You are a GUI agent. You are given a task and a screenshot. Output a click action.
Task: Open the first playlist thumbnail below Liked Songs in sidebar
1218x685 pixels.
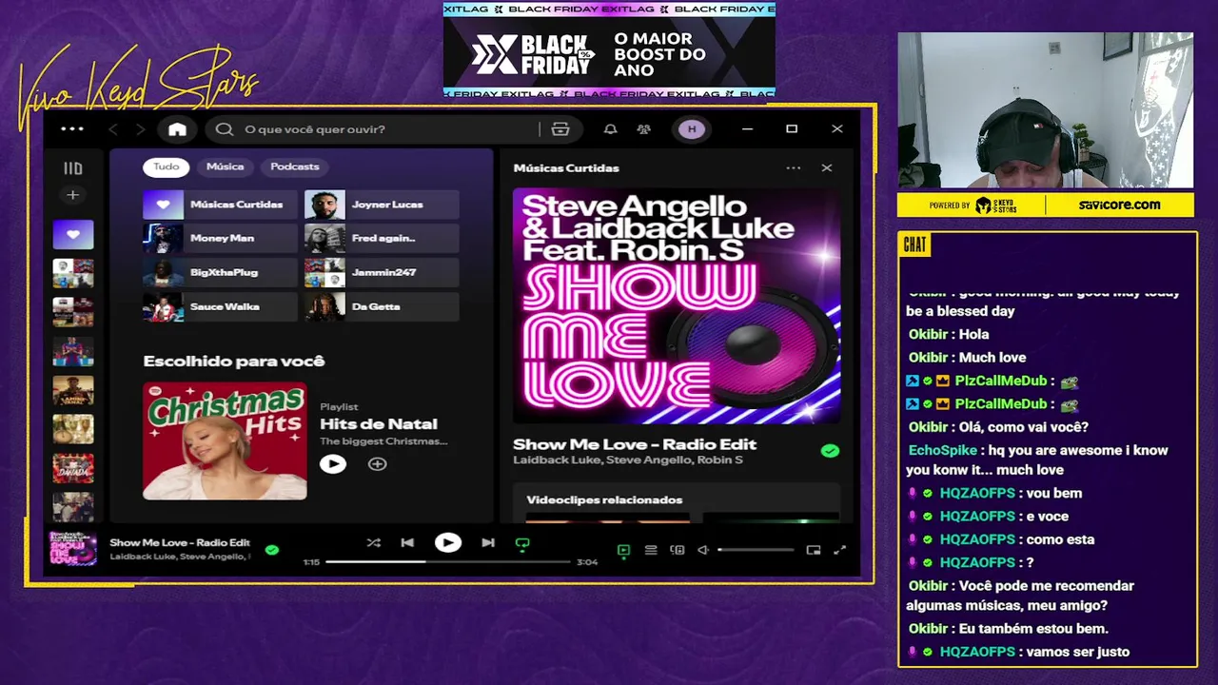point(73,274)
